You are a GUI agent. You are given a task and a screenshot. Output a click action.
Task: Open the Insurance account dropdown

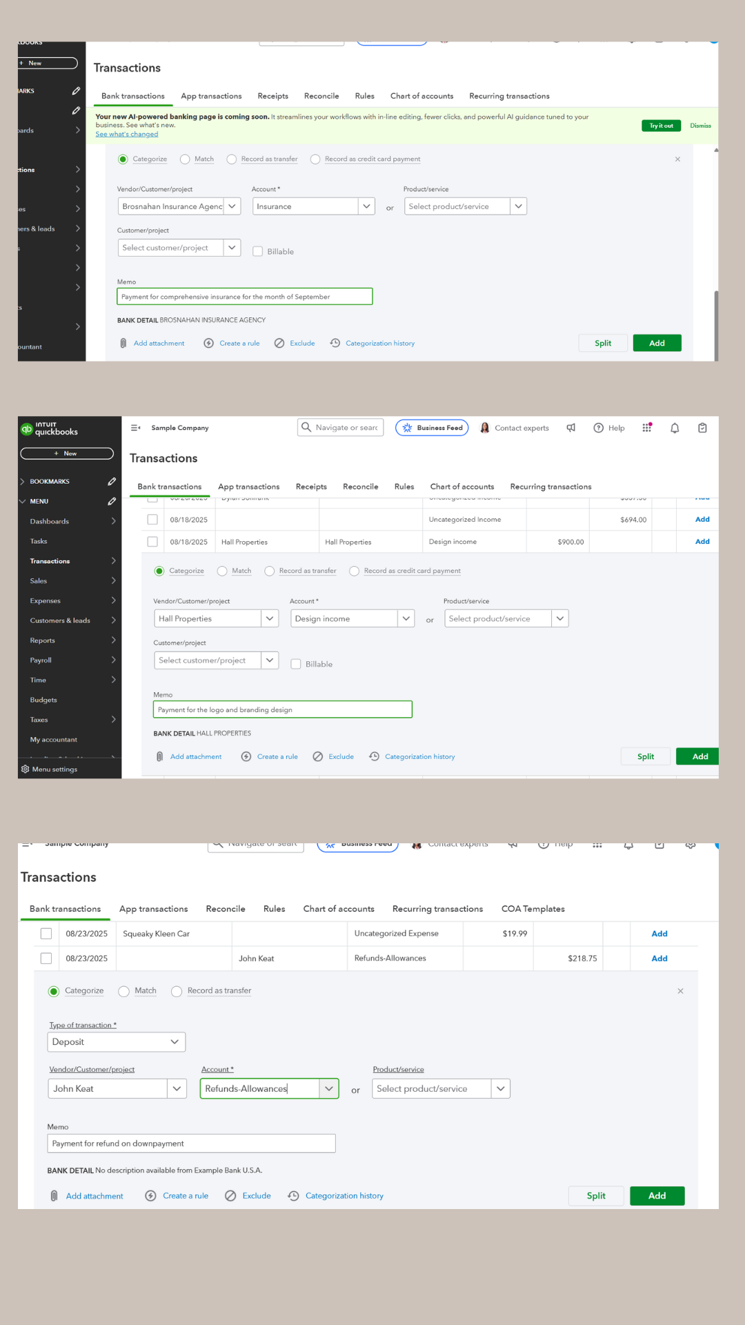pyautogui.click(x=366, y=206)
